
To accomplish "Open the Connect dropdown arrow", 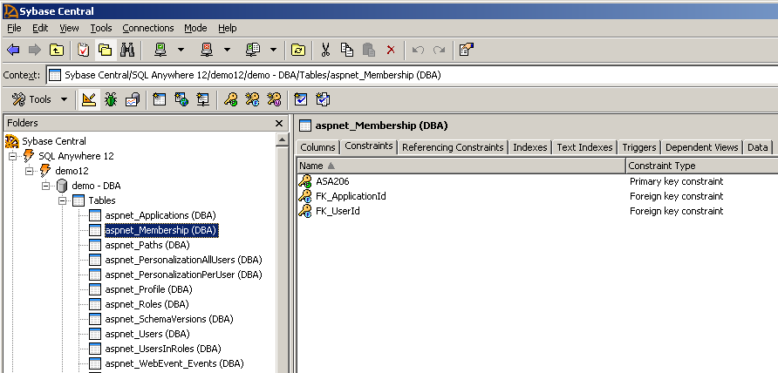I will pos(181,50).
